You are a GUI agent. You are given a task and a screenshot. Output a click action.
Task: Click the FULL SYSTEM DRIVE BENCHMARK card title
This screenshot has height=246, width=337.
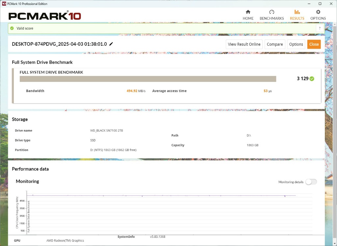(51, 72)
